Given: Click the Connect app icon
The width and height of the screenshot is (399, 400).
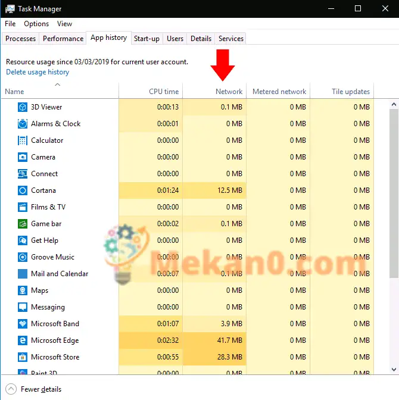Looking at the screenshot, I should click(x=23, y=174).
